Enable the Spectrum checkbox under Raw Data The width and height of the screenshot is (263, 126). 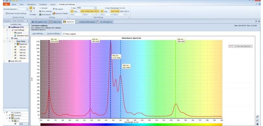click(16, 44)
